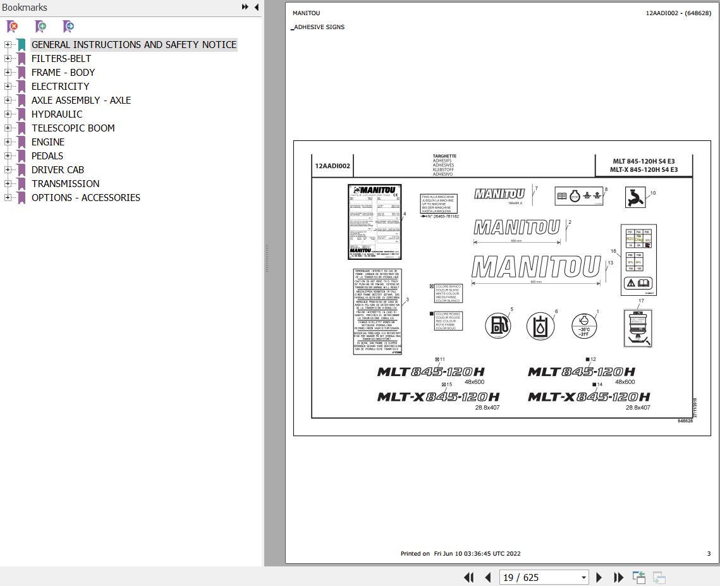Expand the TRANSMISSION bookmark node
This screenshot has height=586, width=720.
(8, 183)
